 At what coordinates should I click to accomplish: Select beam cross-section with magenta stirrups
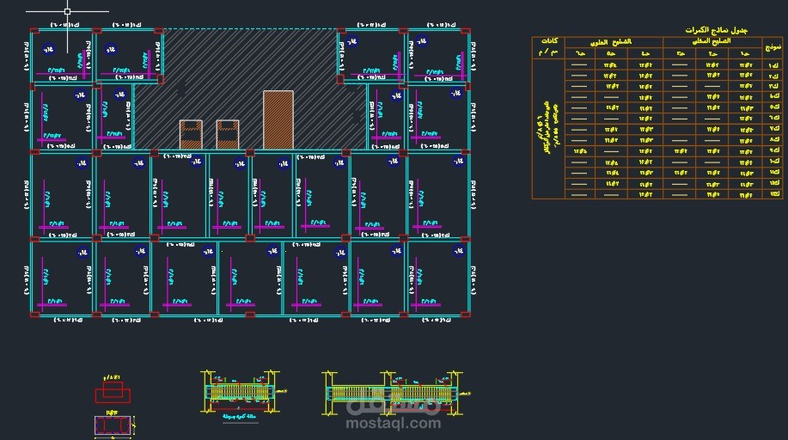(x=113, y=425)
